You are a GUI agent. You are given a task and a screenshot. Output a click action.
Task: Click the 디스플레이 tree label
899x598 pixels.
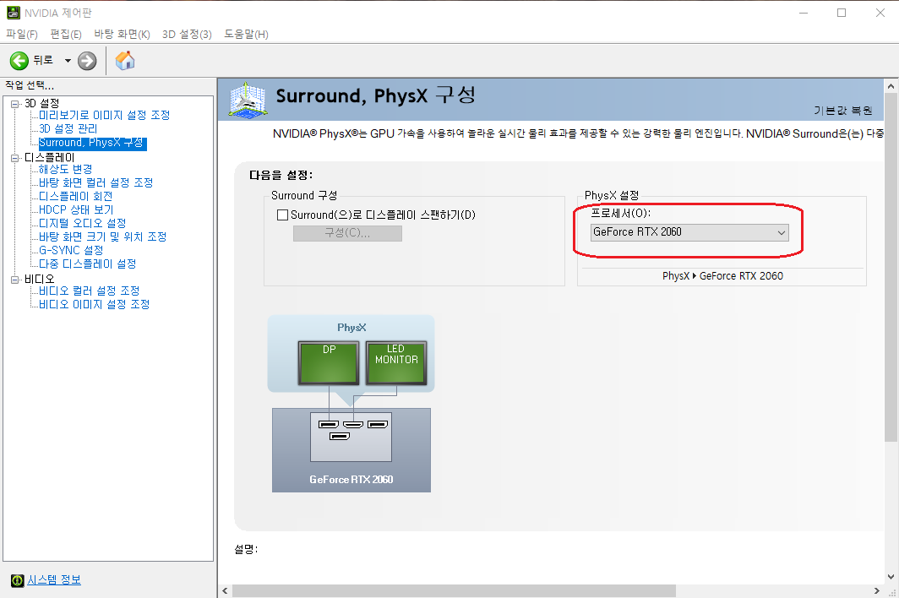pos(49,157)
